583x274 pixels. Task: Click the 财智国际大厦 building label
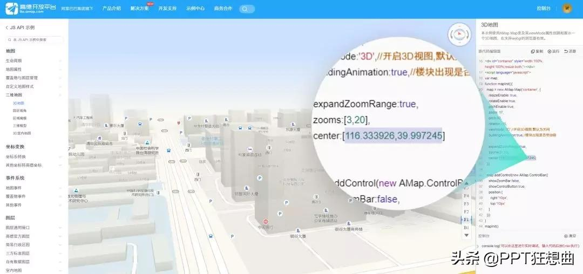(246, 194)
